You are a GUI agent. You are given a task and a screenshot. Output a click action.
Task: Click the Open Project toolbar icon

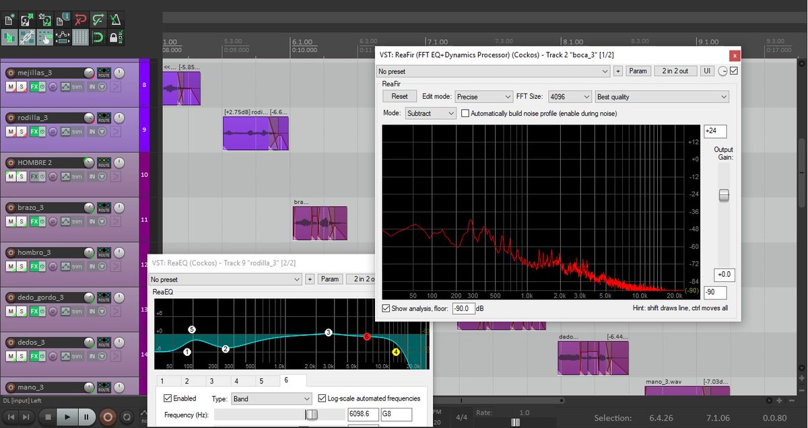[27, 20]
